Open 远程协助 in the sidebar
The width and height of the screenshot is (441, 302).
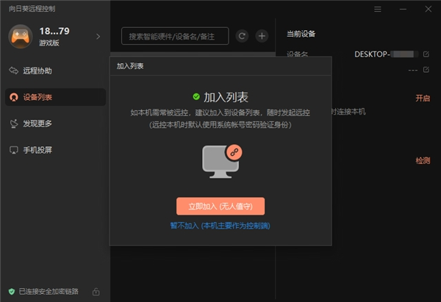[37, 71]
